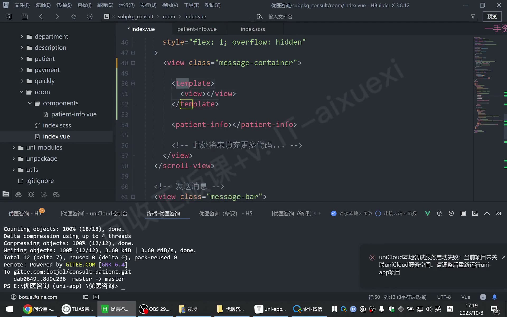Image resolution: width=507 pixels, height=317 pixels.
Task: Switch to index.scss editor tab
Action: tap(253, 29)
